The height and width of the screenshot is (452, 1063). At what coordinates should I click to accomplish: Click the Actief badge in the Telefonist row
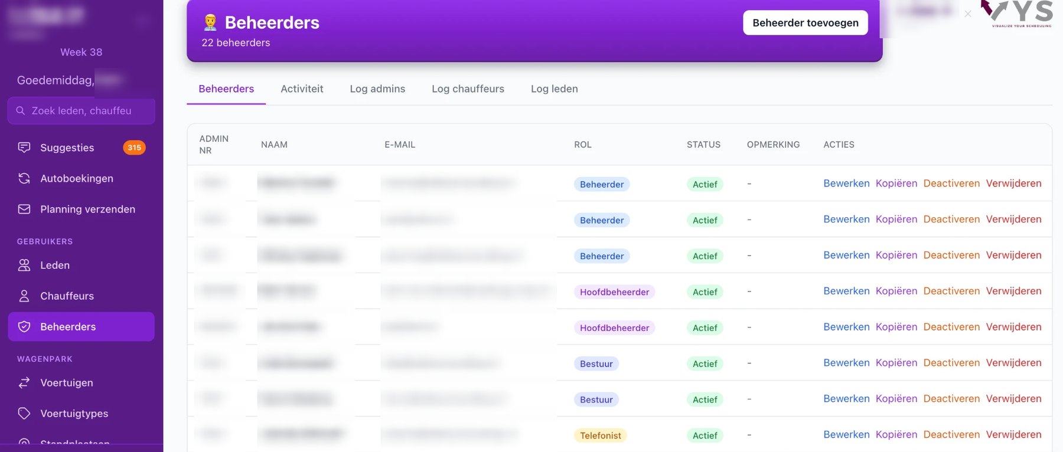click(x=705, y=435)
